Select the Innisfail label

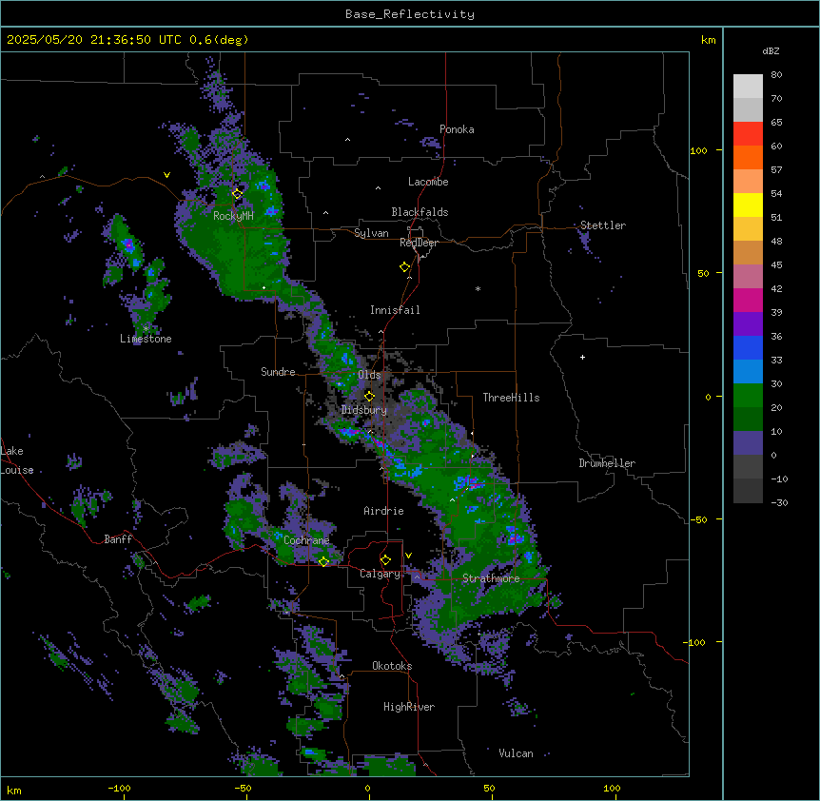395,310
